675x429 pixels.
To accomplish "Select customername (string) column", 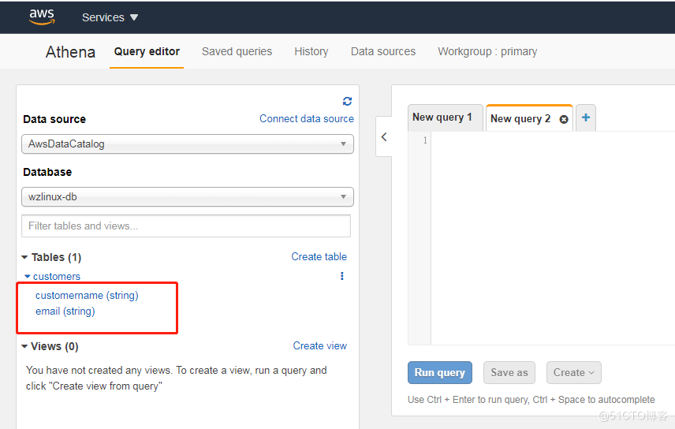I will (x=87, y=296).
